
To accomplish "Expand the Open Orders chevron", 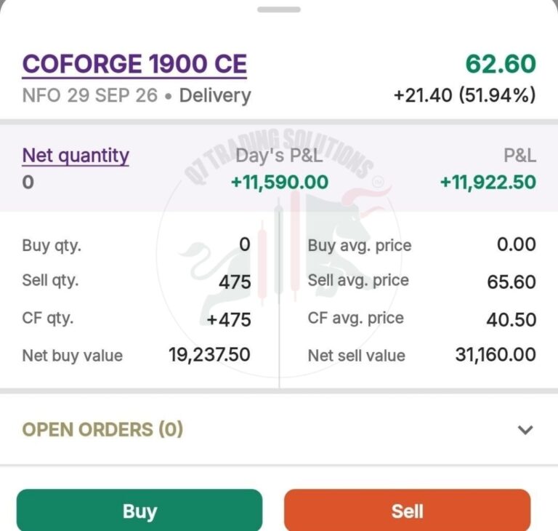I will (525, 430).
